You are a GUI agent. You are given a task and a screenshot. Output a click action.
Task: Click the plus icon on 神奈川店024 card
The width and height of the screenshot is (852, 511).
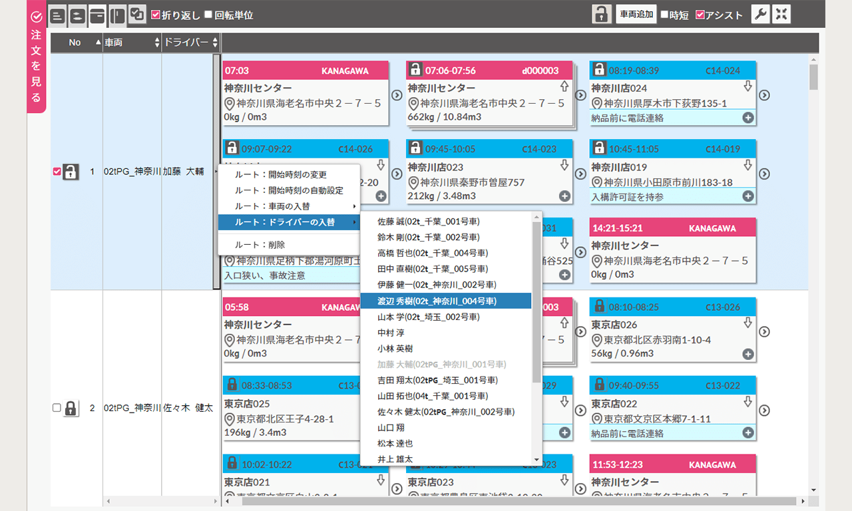[748, 118]
